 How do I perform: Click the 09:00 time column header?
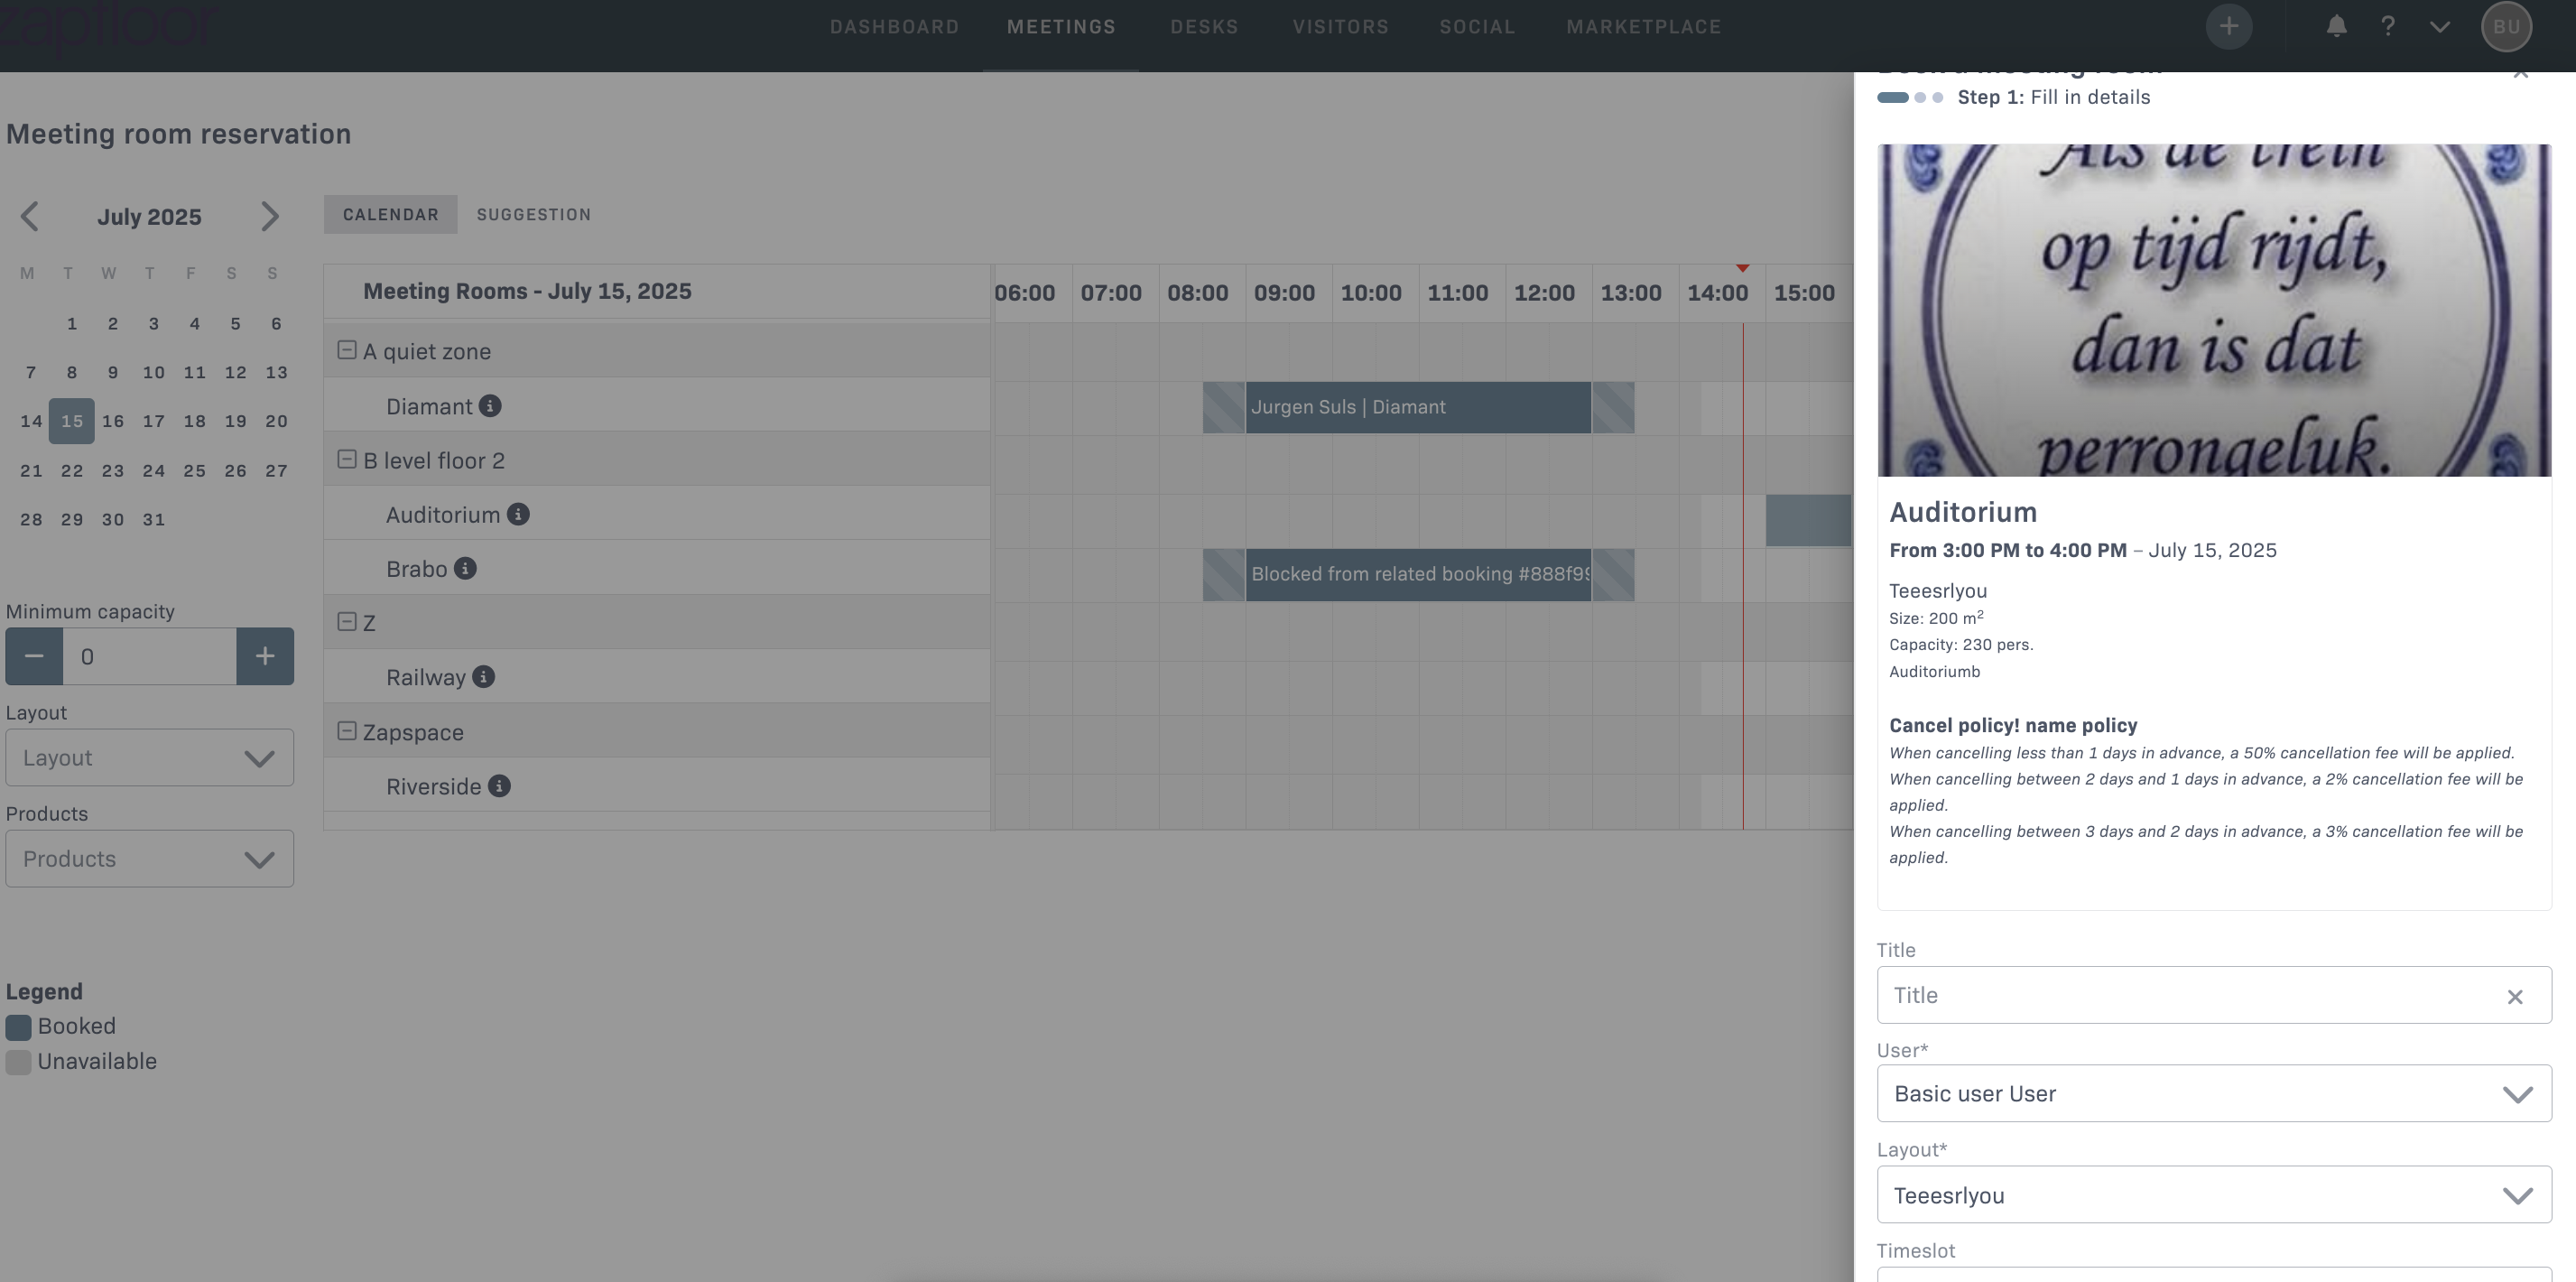1285,293
